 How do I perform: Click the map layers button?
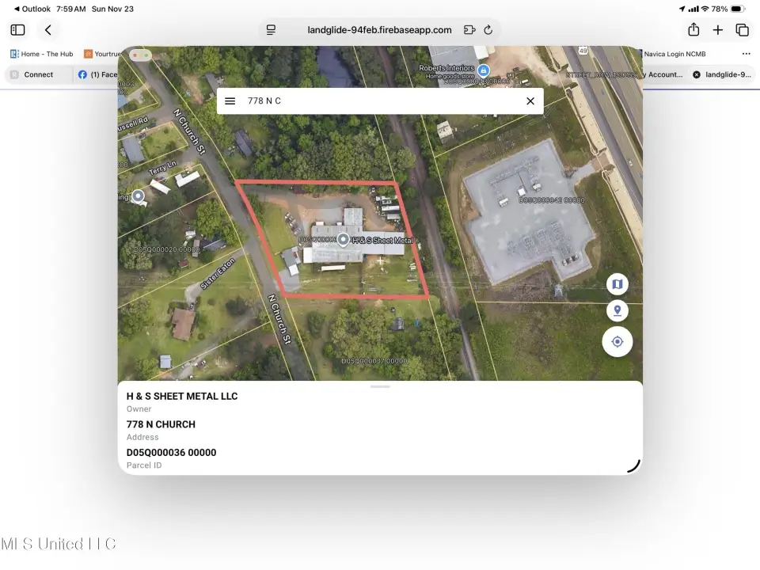pos(617,284)
